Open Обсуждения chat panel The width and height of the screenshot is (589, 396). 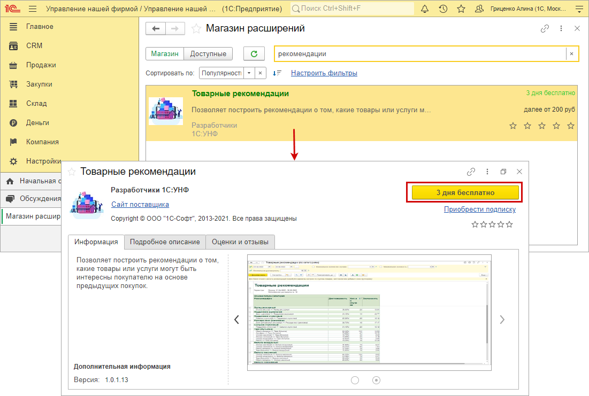(31, 199)
